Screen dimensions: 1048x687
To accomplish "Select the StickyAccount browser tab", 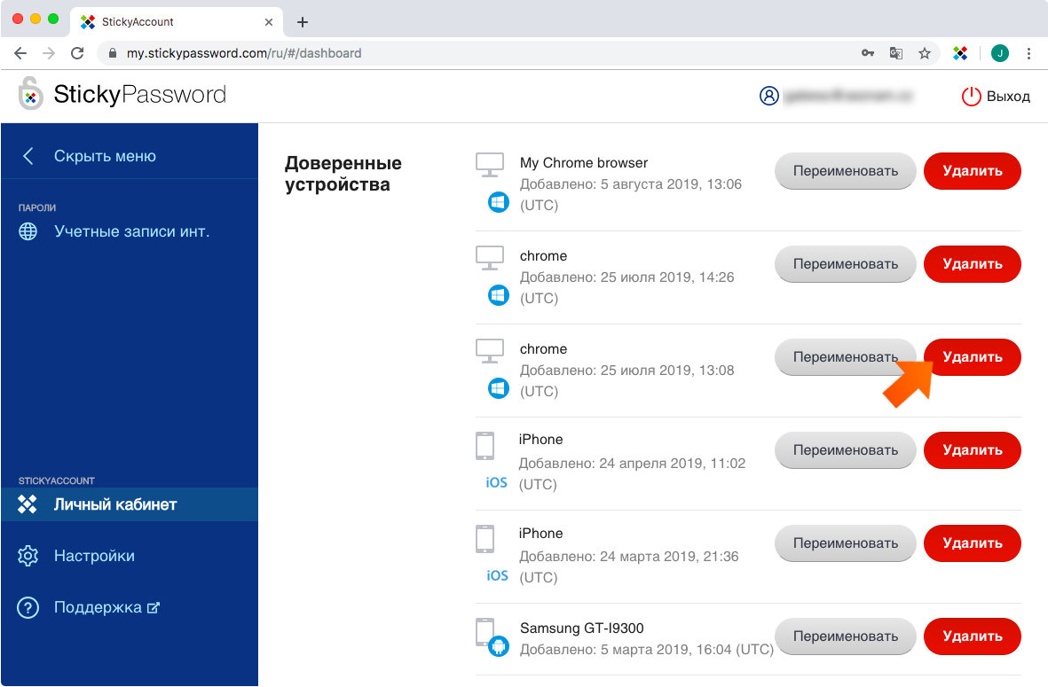I will pyautogui.click(x=177, y=22).
